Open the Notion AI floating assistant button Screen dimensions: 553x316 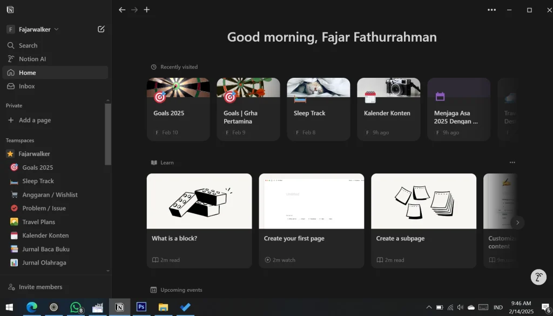pyautogui.click(x=538, y=277)
